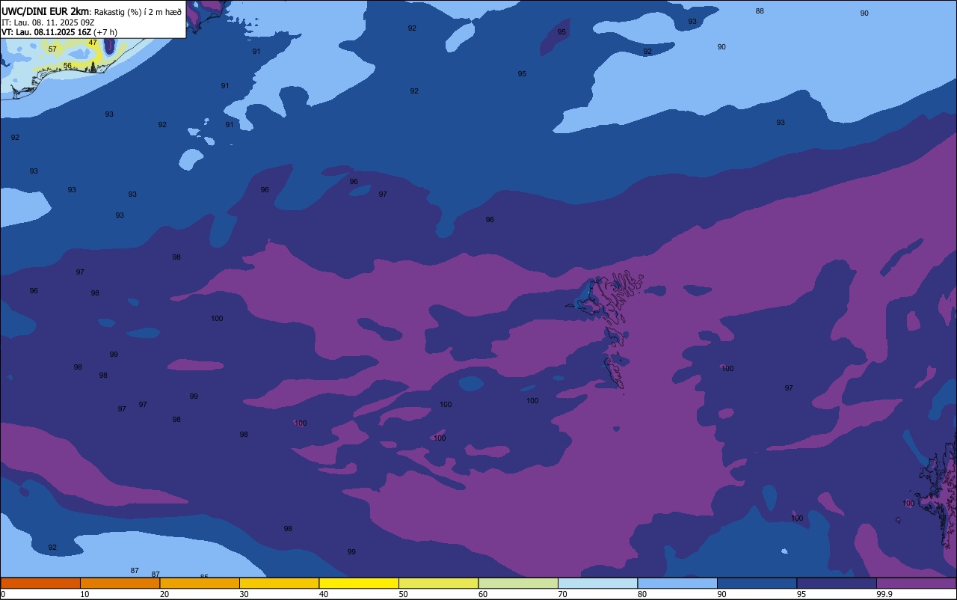Click the 60–70 pale green legend swatch
Screen dimensions: 957x600
(x=518, y=583)
